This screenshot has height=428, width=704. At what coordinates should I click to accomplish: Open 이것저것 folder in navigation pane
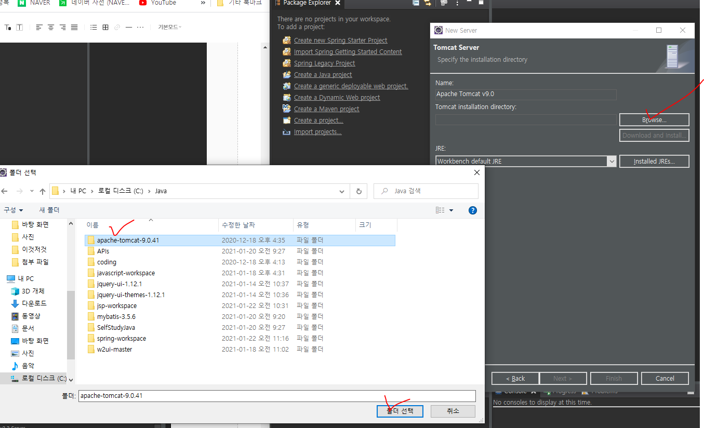click(x=29, y=249)
